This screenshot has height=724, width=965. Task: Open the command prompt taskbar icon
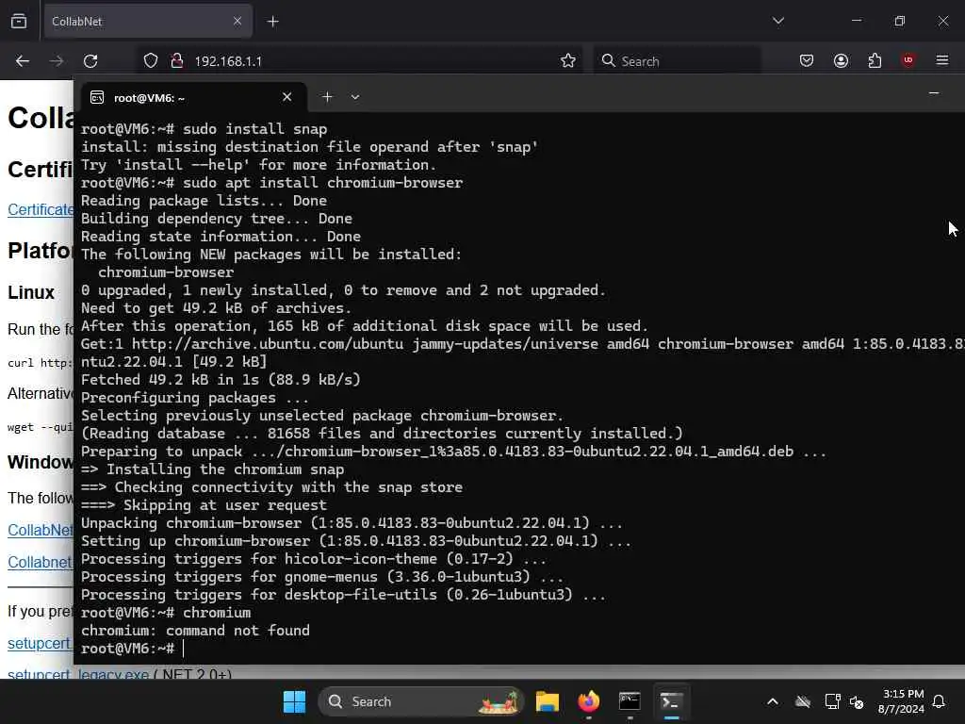[x=630, y=701]
